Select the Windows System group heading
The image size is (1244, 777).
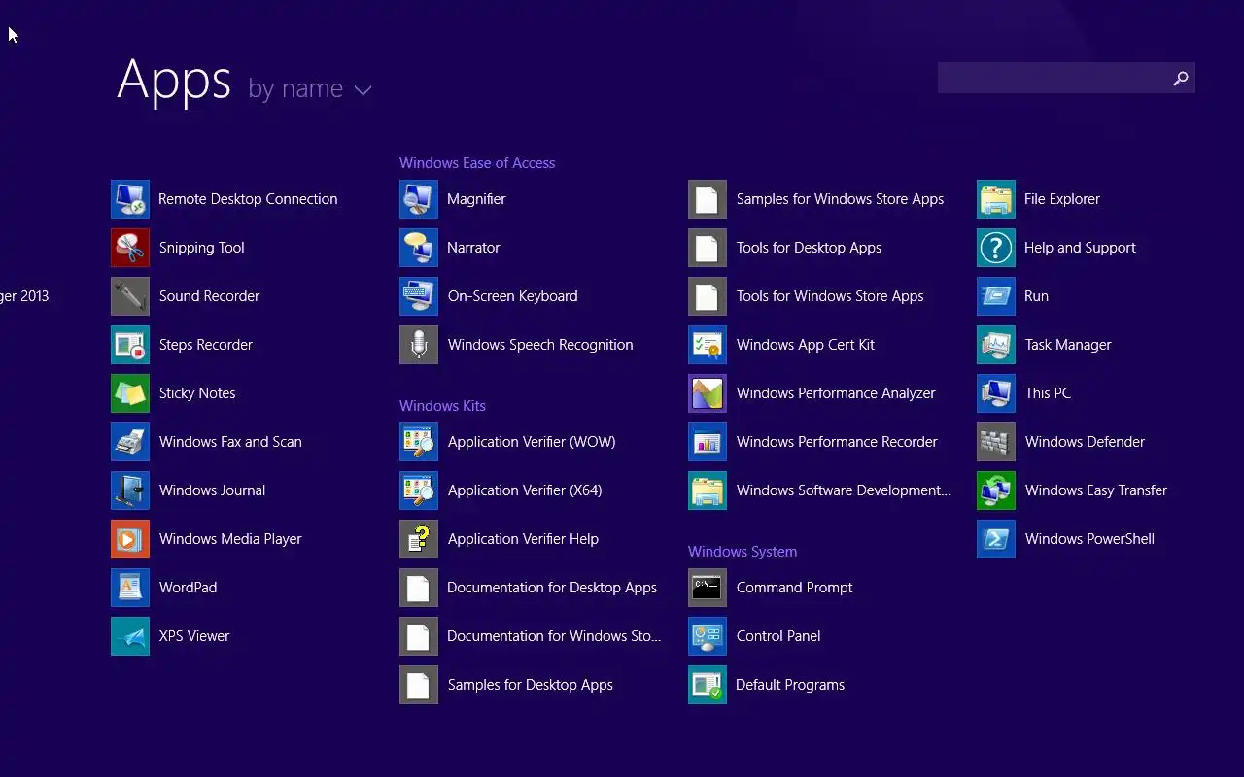[x=743, y=552]
